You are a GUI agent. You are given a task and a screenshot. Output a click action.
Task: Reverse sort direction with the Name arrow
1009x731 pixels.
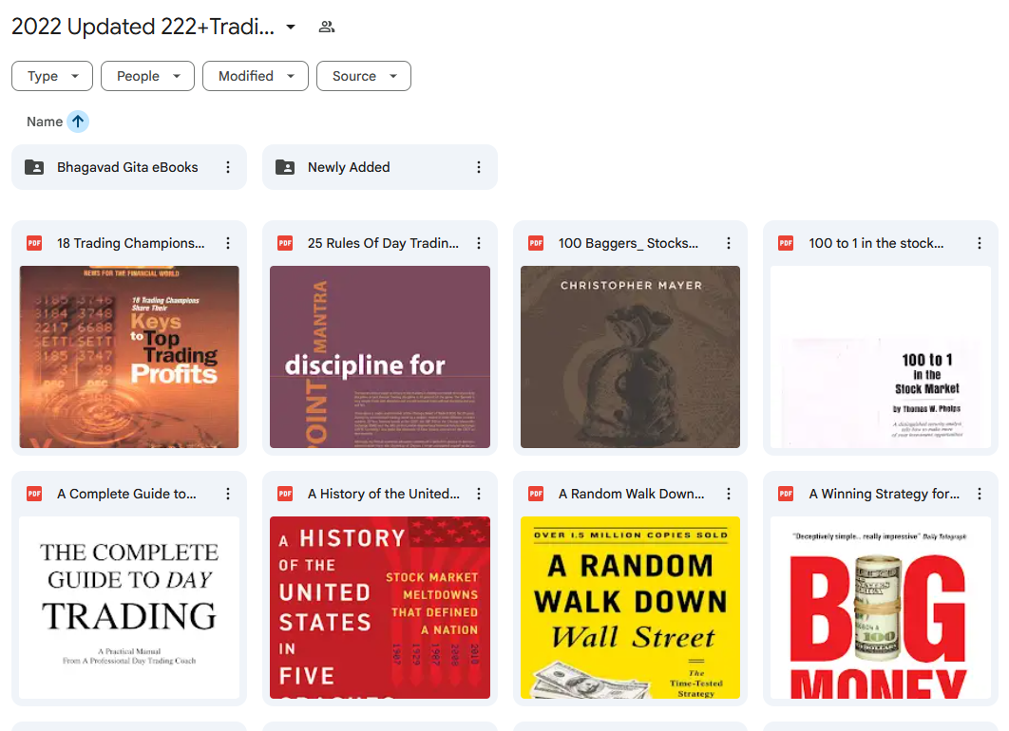coord(78,122)
